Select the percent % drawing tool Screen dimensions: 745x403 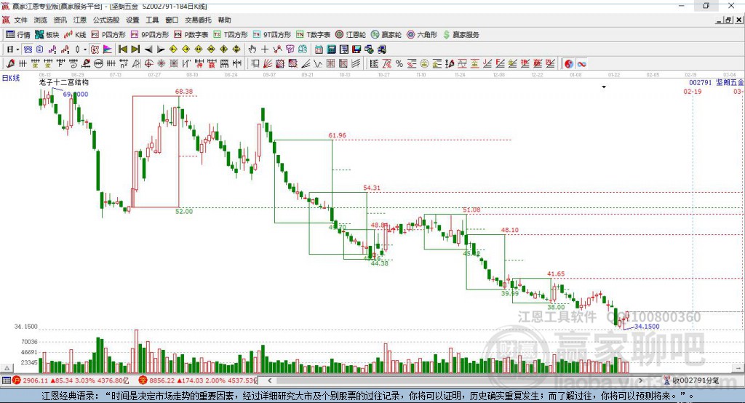click(x=399, y=64)
